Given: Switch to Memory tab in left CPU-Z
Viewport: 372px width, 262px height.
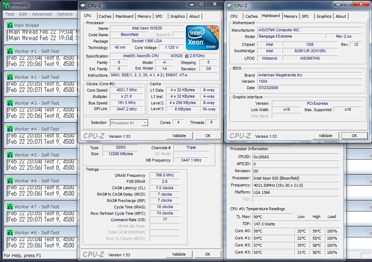Looking at the screenshot, I should (144, 16).
